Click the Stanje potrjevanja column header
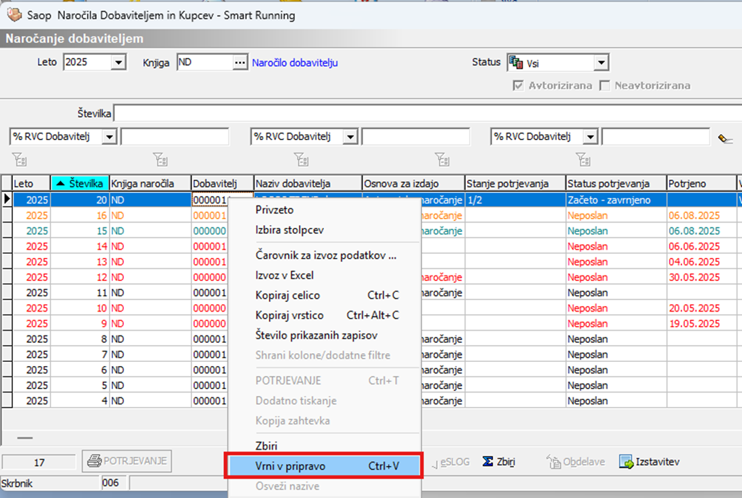This screenshot has width=742, height=498. (x=515, y=184)
